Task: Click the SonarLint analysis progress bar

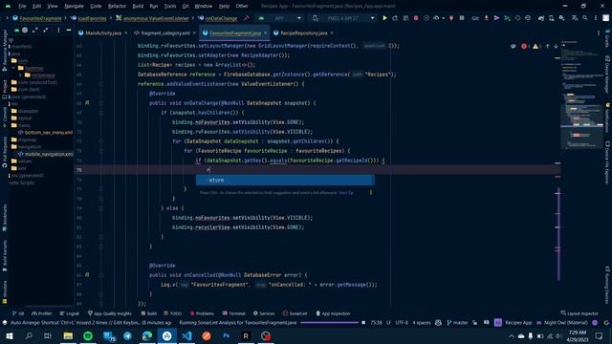Action: coord(329,323)
